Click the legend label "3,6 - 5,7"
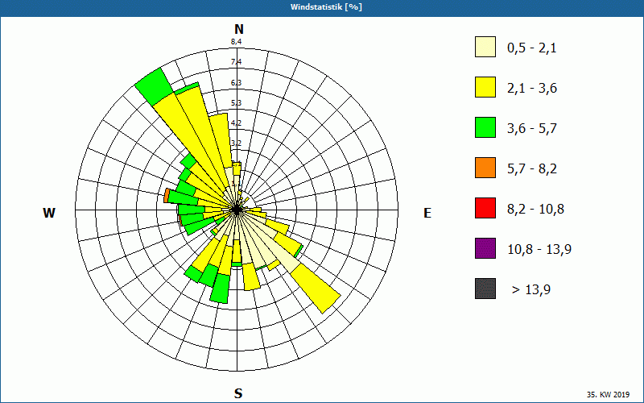644x403 pixels. click(x=532, y=129)
